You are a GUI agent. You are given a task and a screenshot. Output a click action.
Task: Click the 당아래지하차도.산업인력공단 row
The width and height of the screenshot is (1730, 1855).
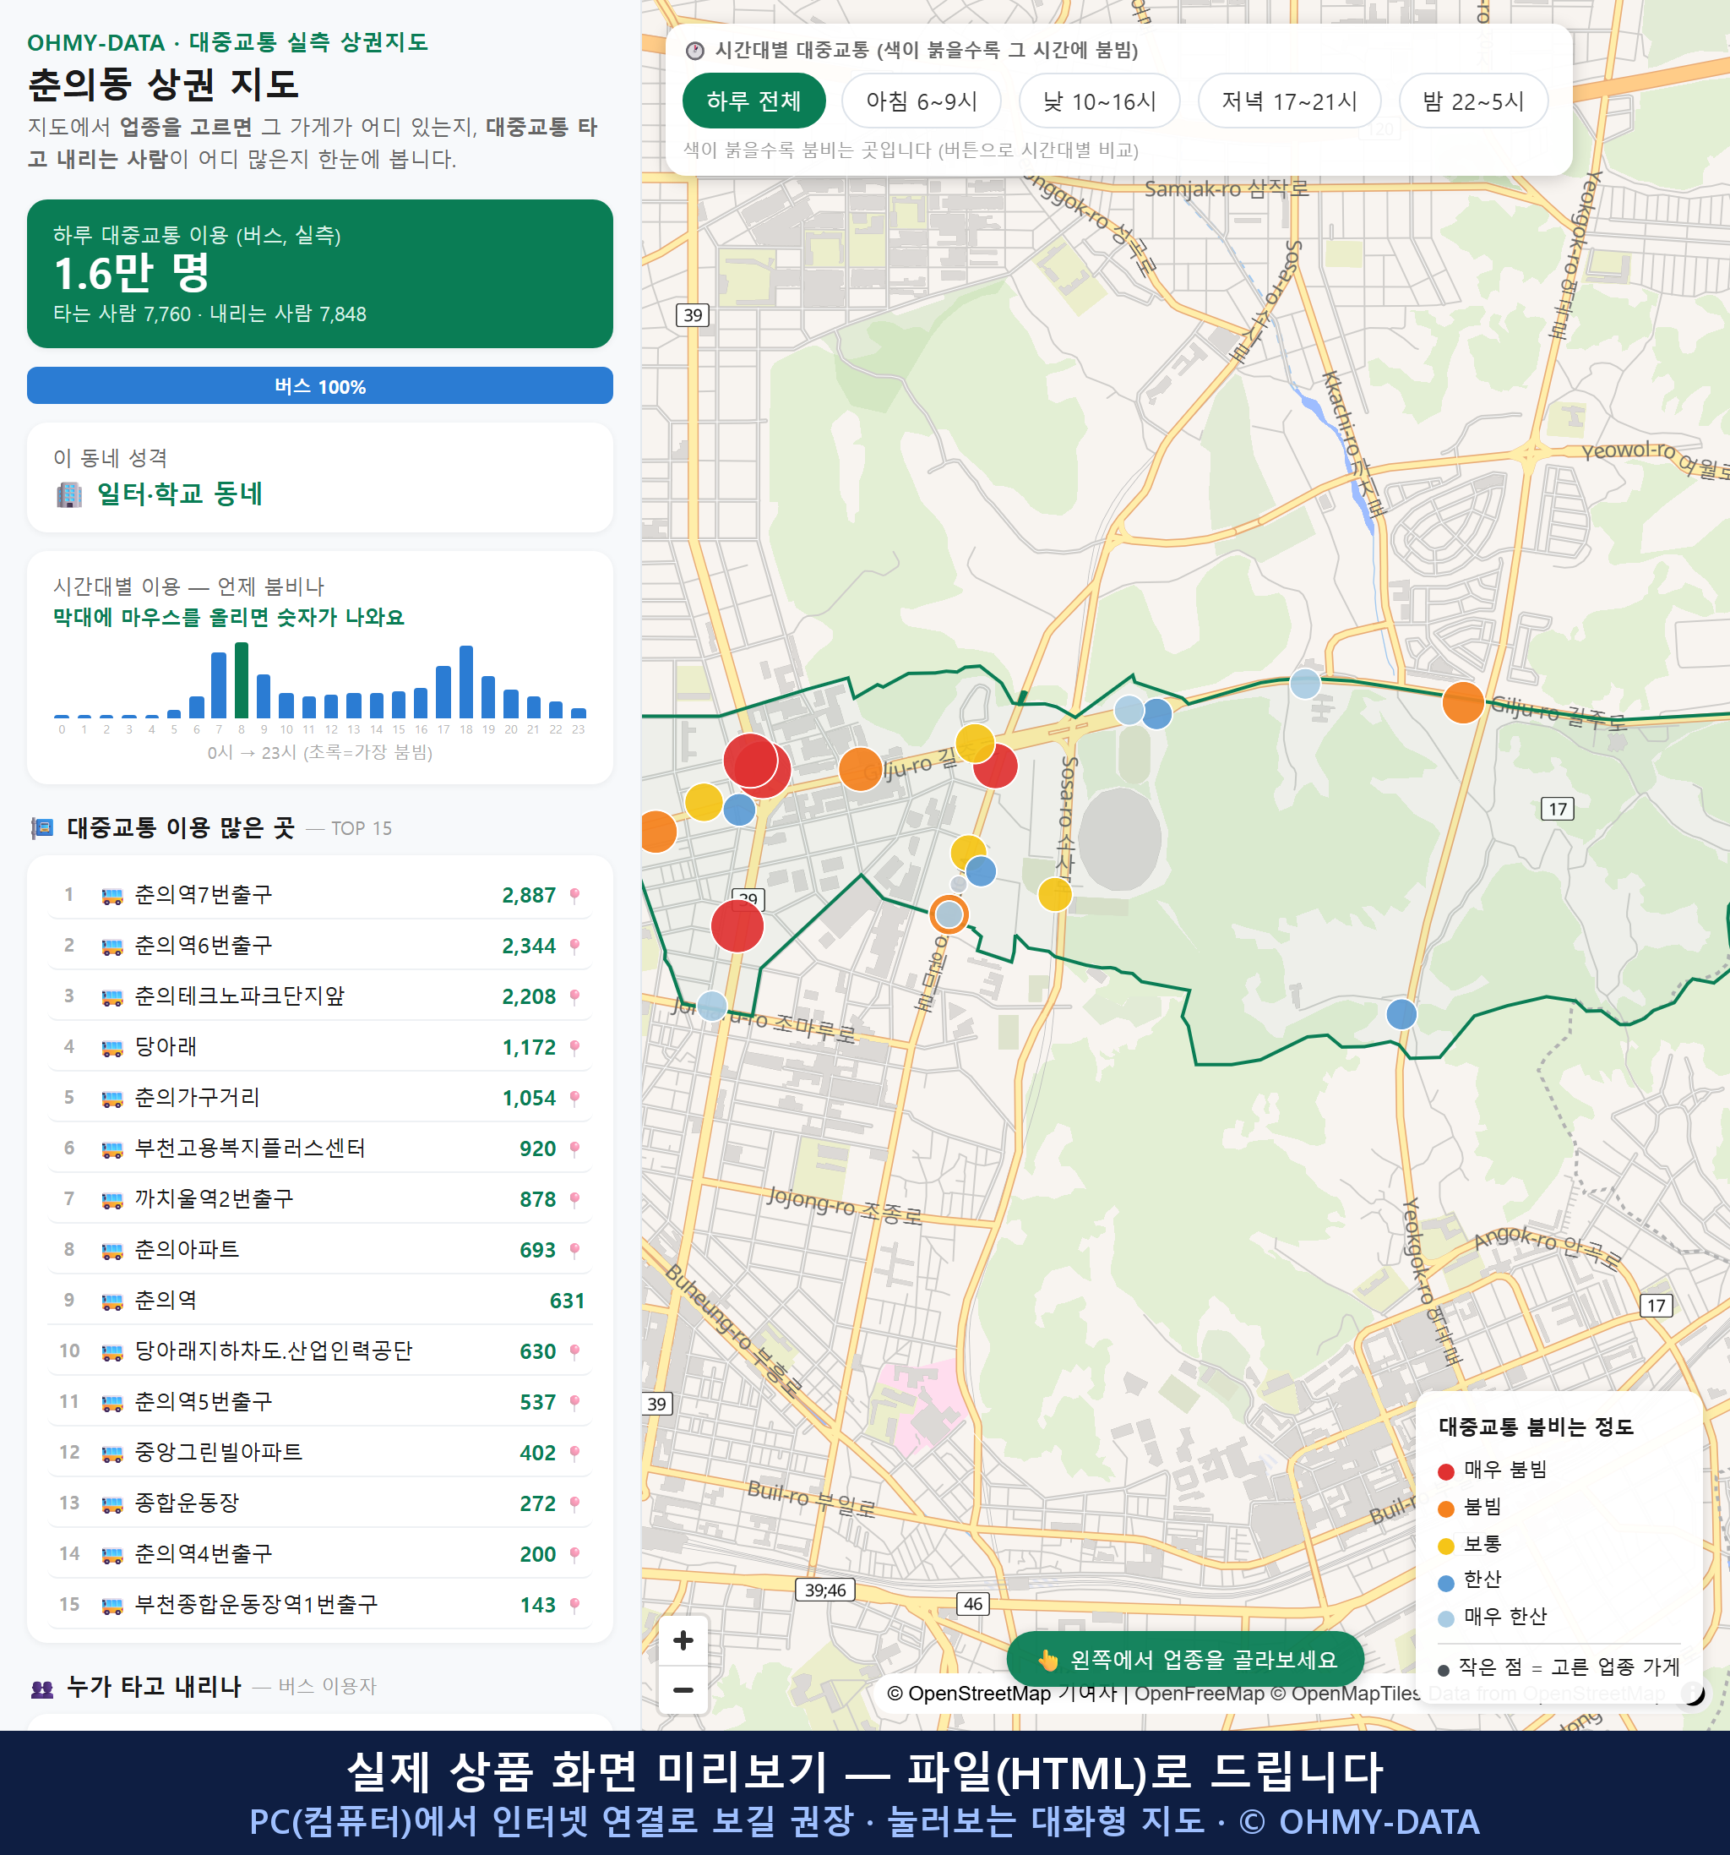(320, 1351)
